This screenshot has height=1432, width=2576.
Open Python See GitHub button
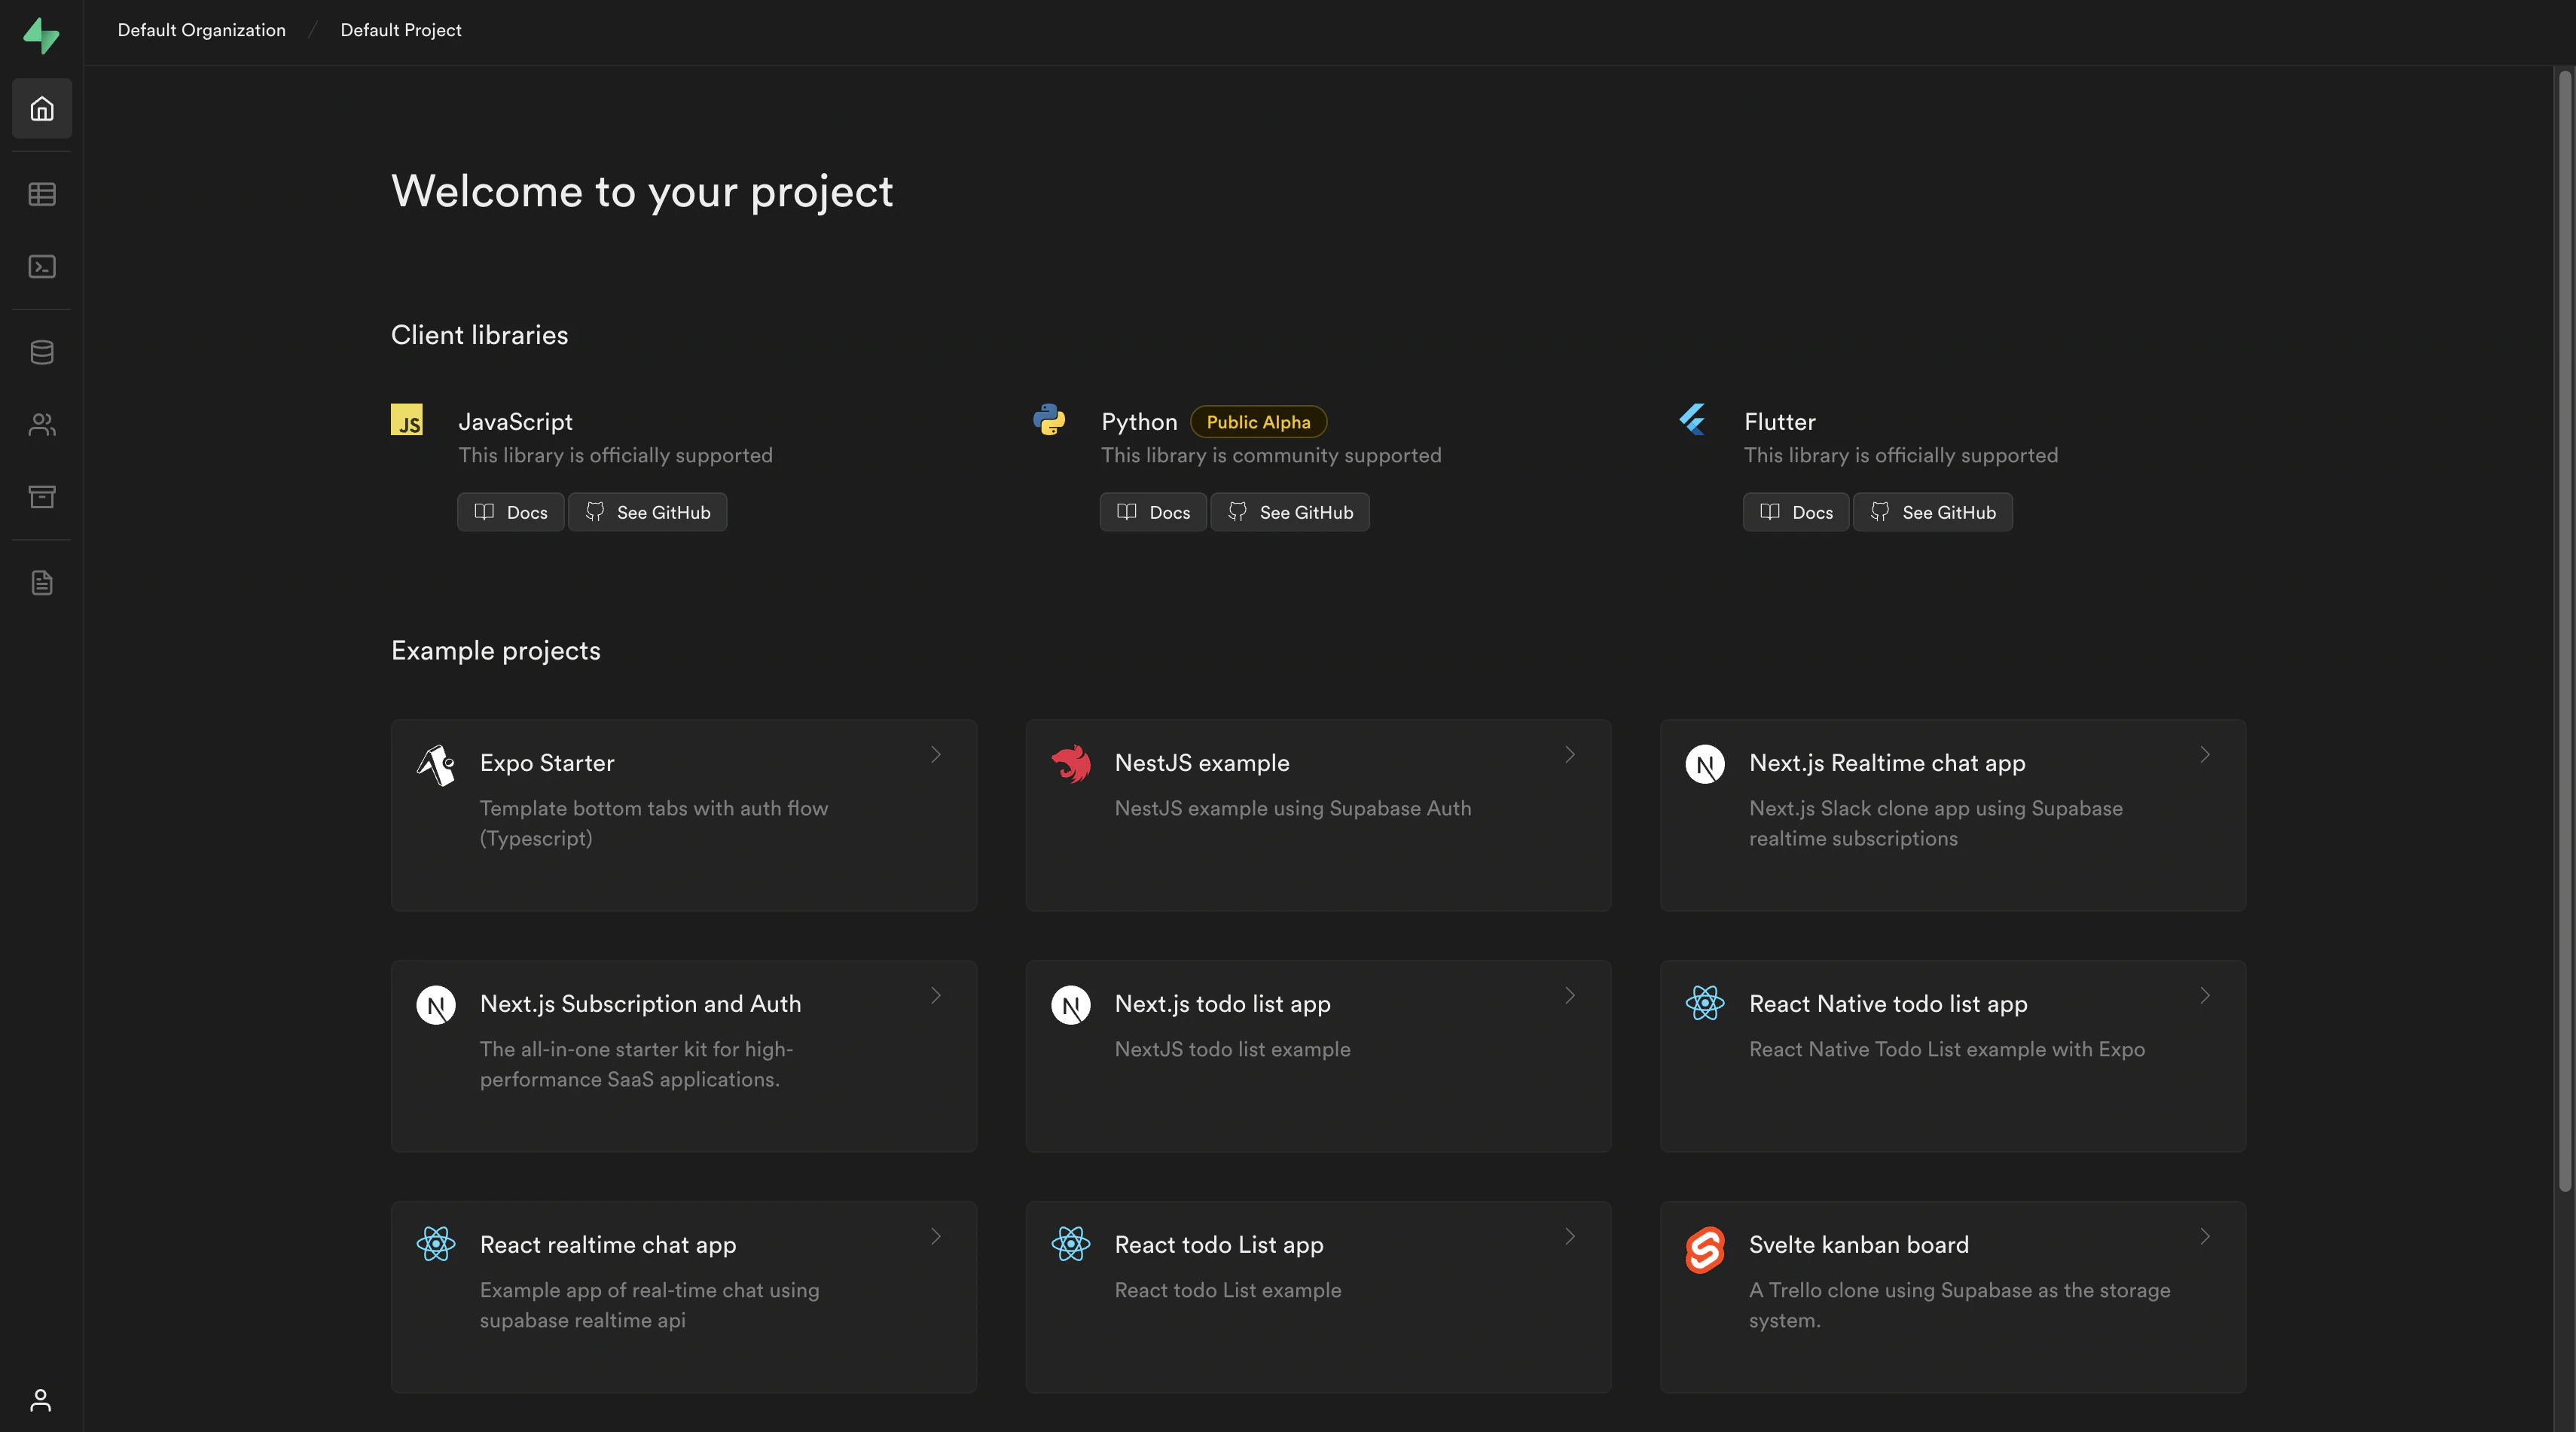pyautogui.click(x=1290, y=512)
